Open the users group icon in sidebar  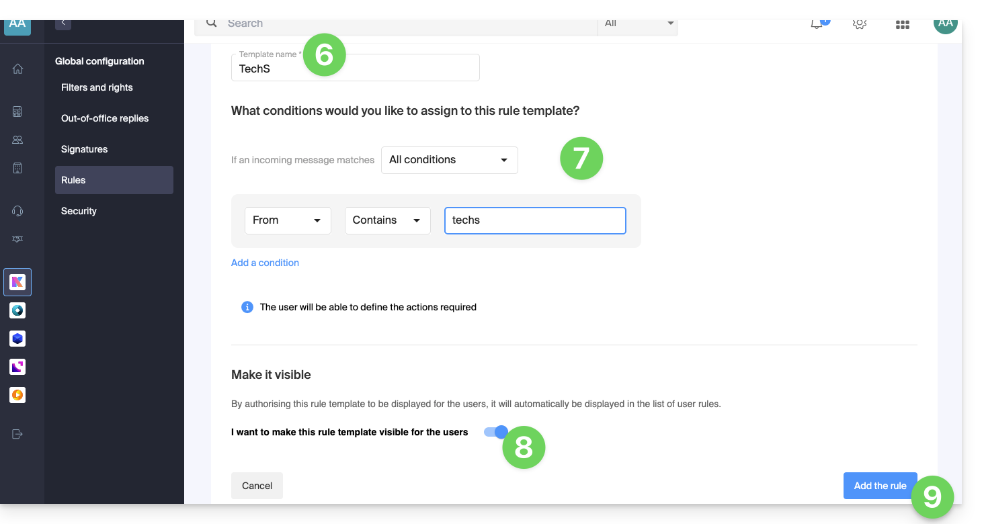(x=17, y=140)
